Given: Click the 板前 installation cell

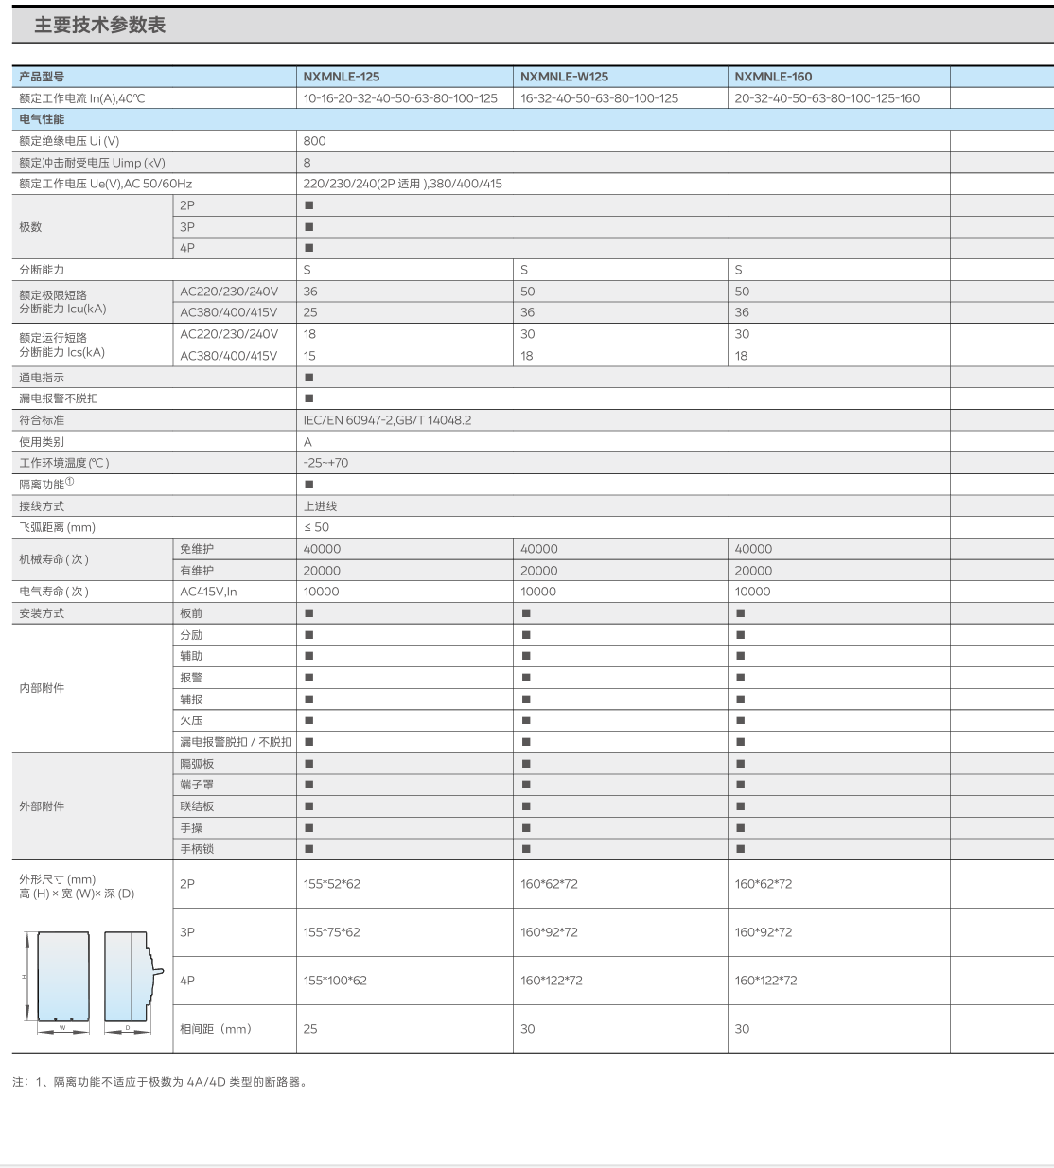Looking at the screenshot, I should (x=191, y=613).
